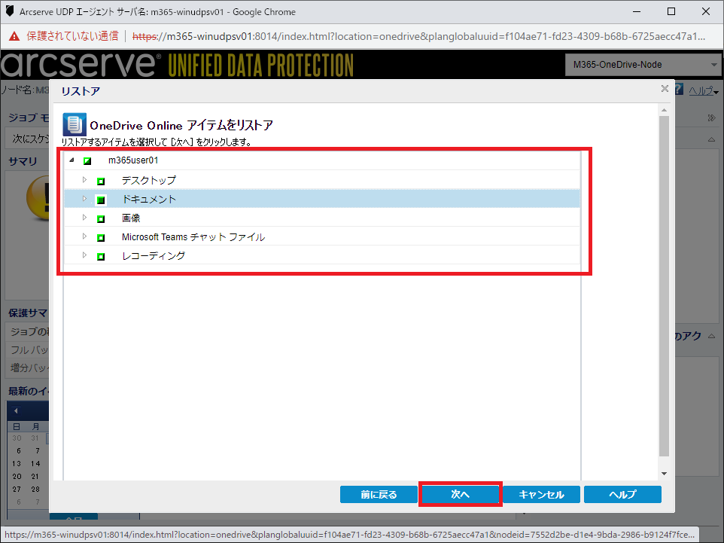Select the ドキュメント tree row text
The width and height of the screenshot is (724, 543).
click(x=149, y=199)
